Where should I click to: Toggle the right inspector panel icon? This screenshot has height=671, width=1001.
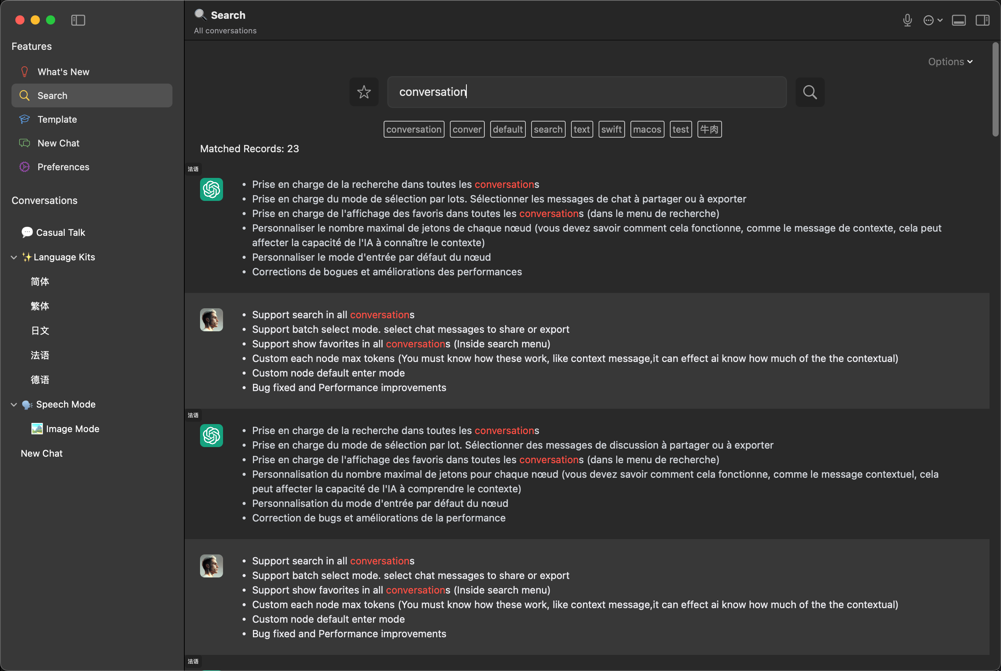(982, 20)
